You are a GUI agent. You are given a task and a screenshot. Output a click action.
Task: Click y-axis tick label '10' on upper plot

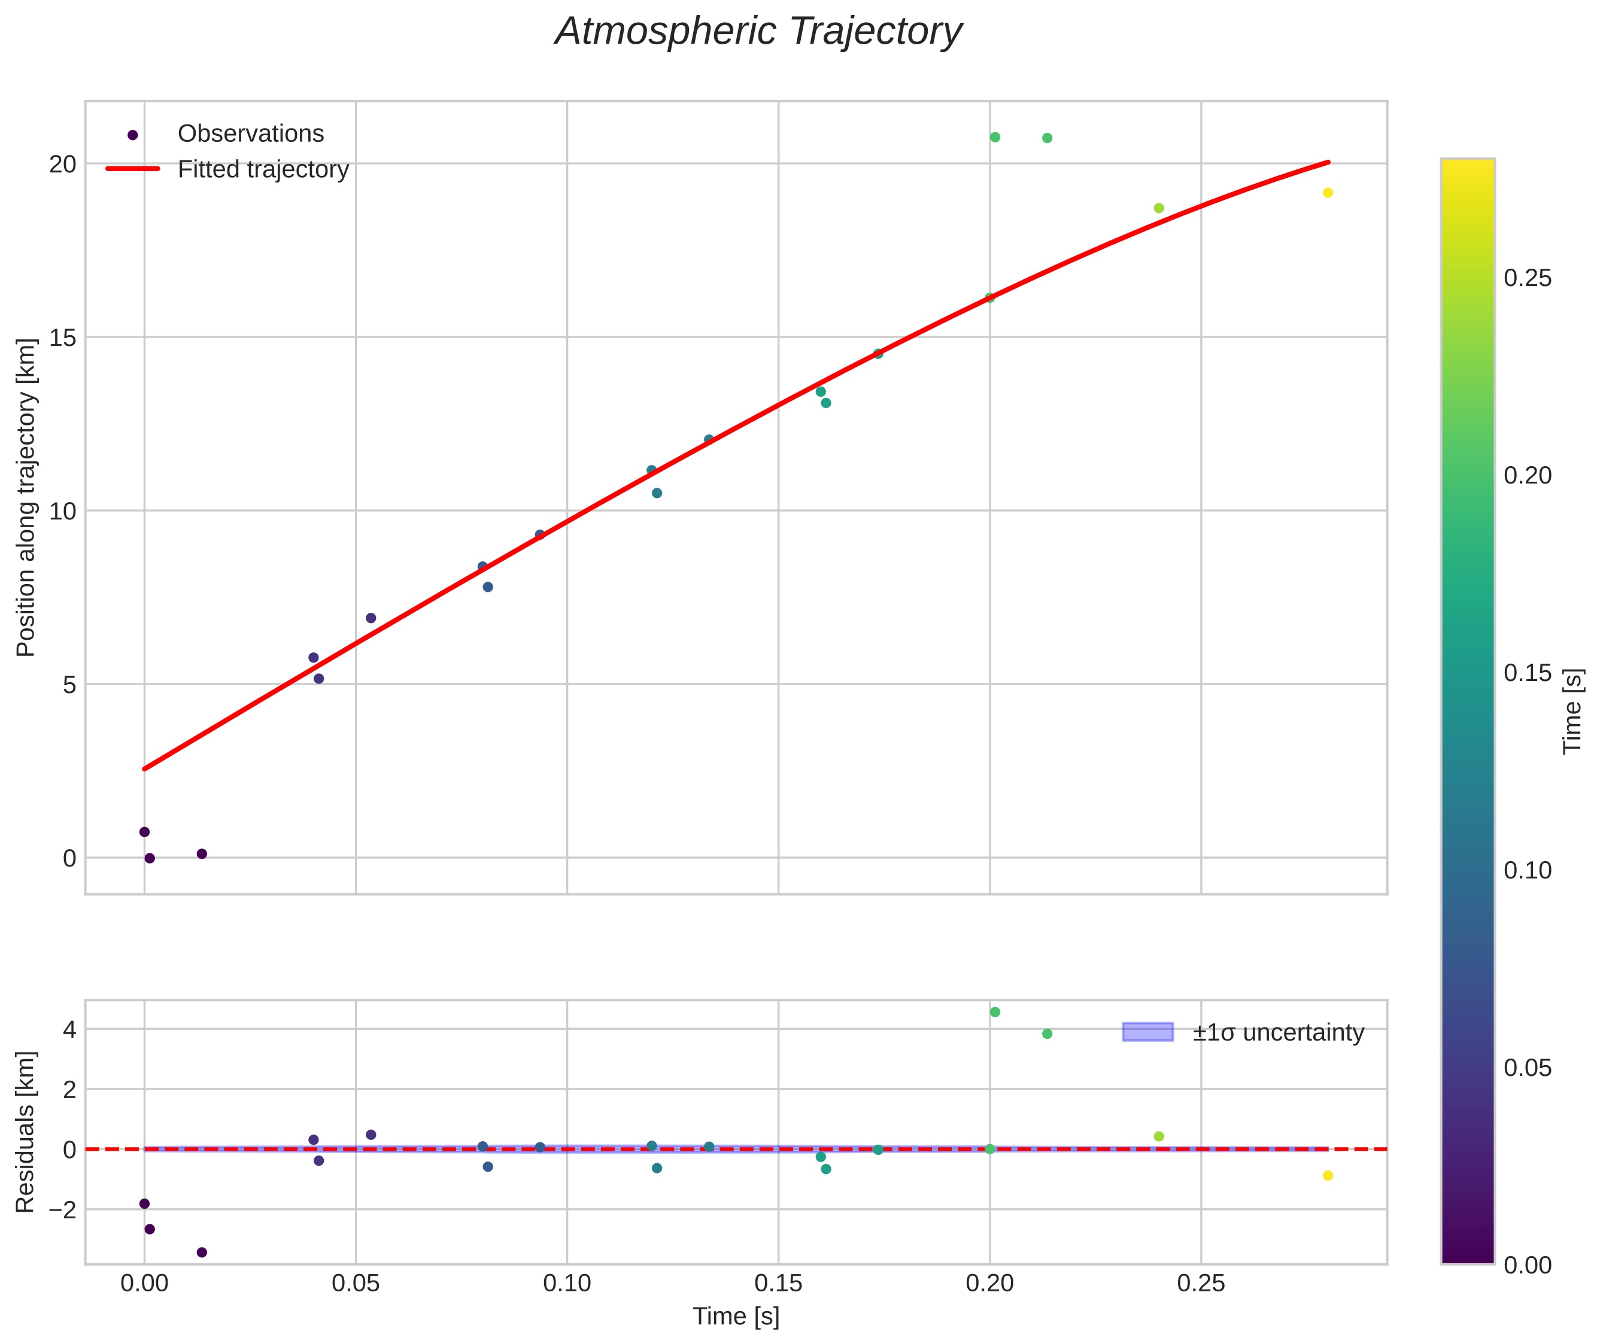[62, 511]
